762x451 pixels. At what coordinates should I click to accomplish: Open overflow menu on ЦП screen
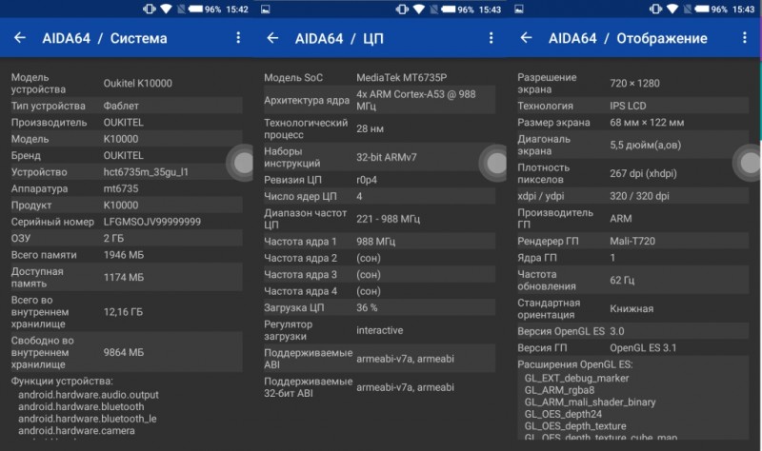point(491,38)
